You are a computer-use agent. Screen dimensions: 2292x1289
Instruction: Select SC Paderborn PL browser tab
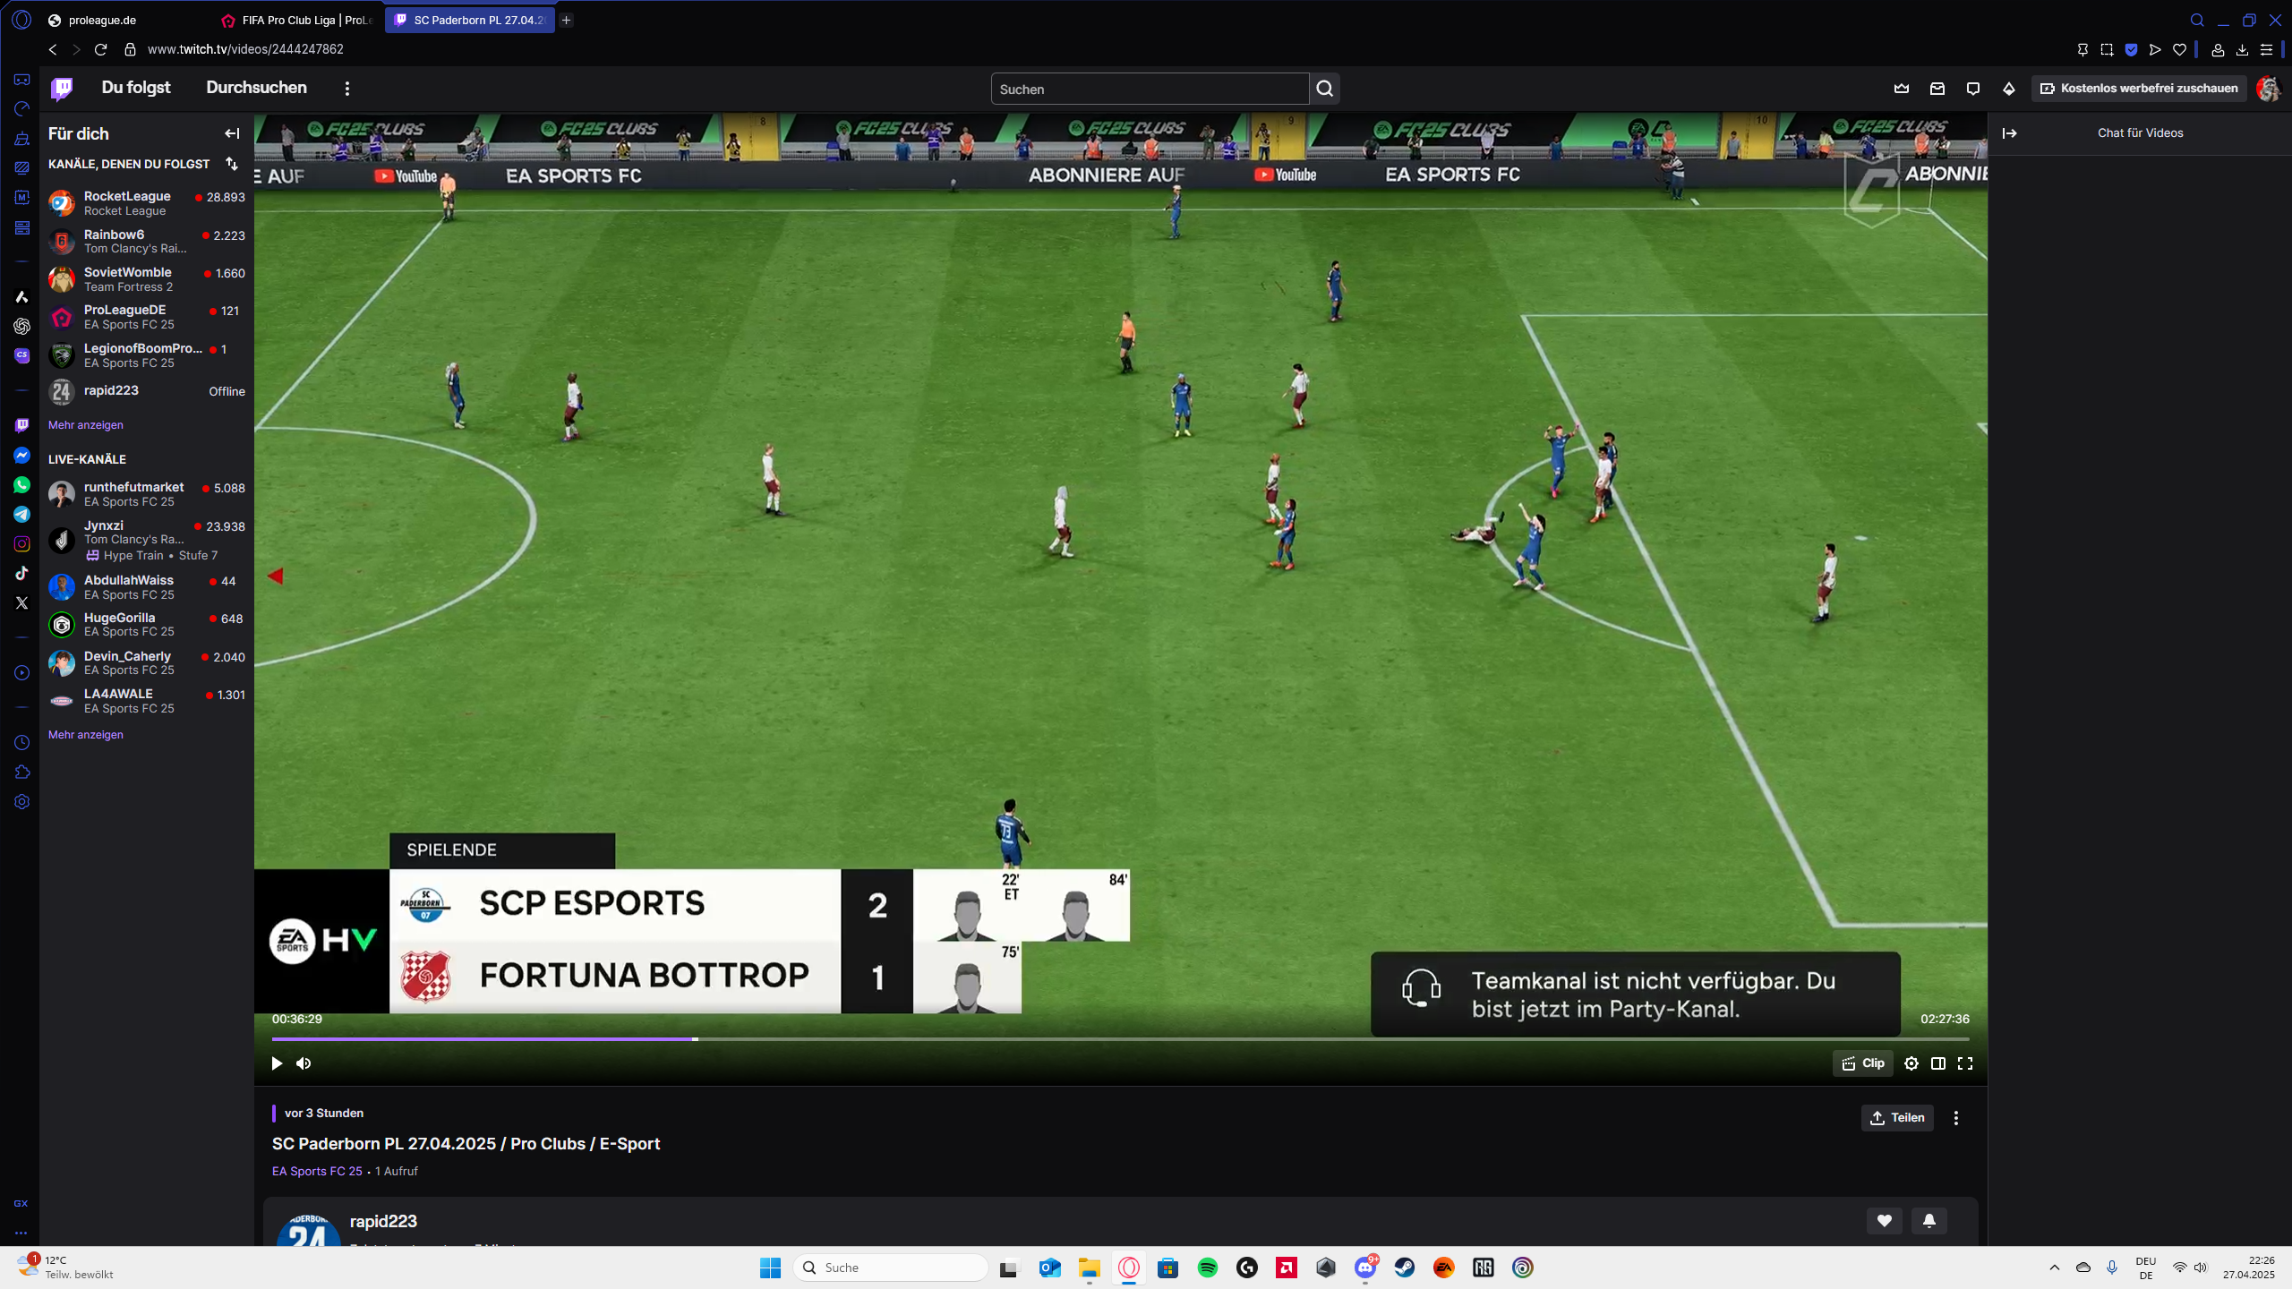tap(470, 20)
